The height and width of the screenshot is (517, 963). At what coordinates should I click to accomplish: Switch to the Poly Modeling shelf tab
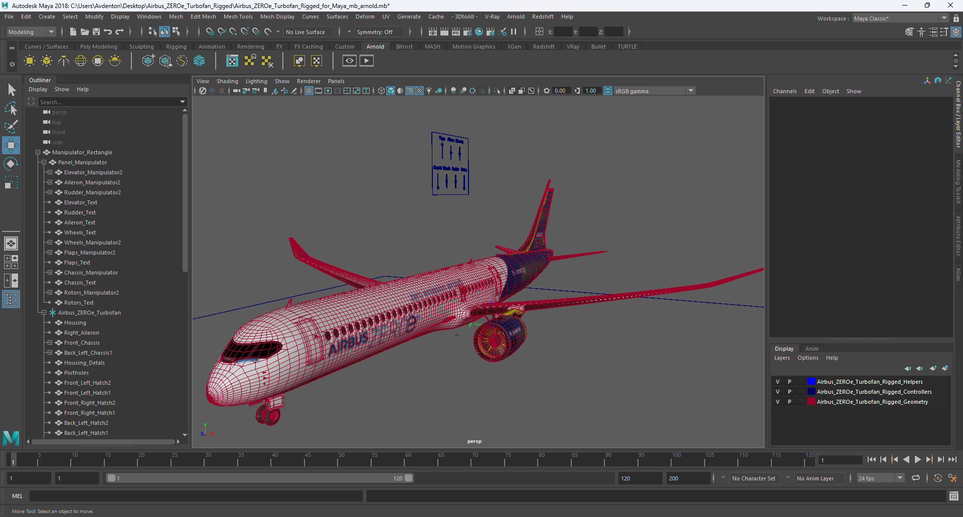pos(98,47)
